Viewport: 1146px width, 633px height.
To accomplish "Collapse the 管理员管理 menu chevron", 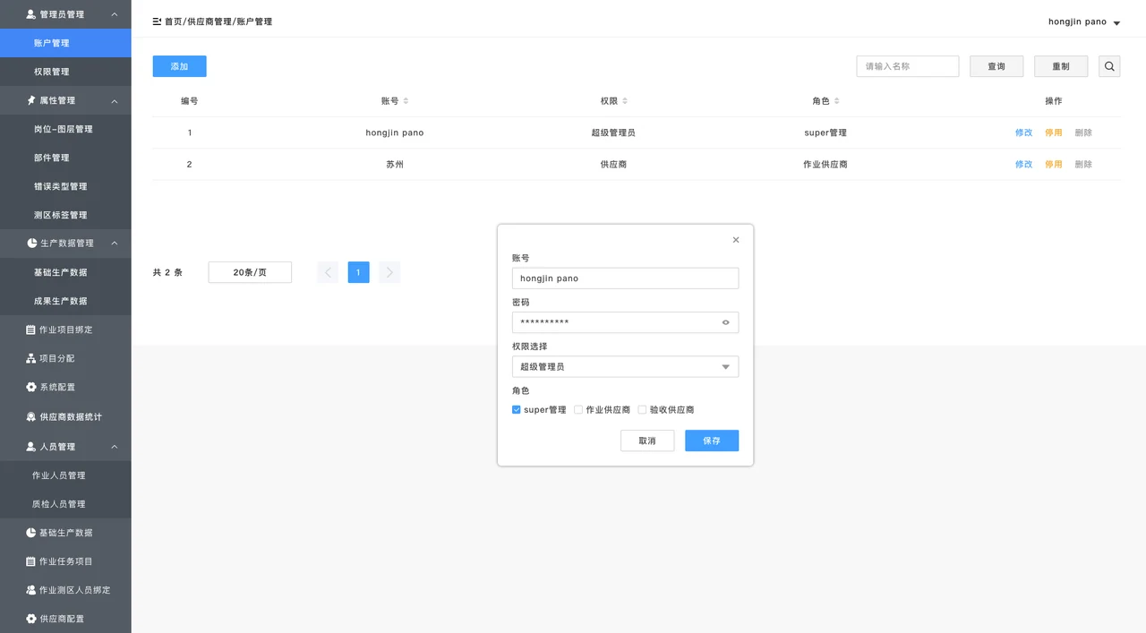I will tap(115, 15).
